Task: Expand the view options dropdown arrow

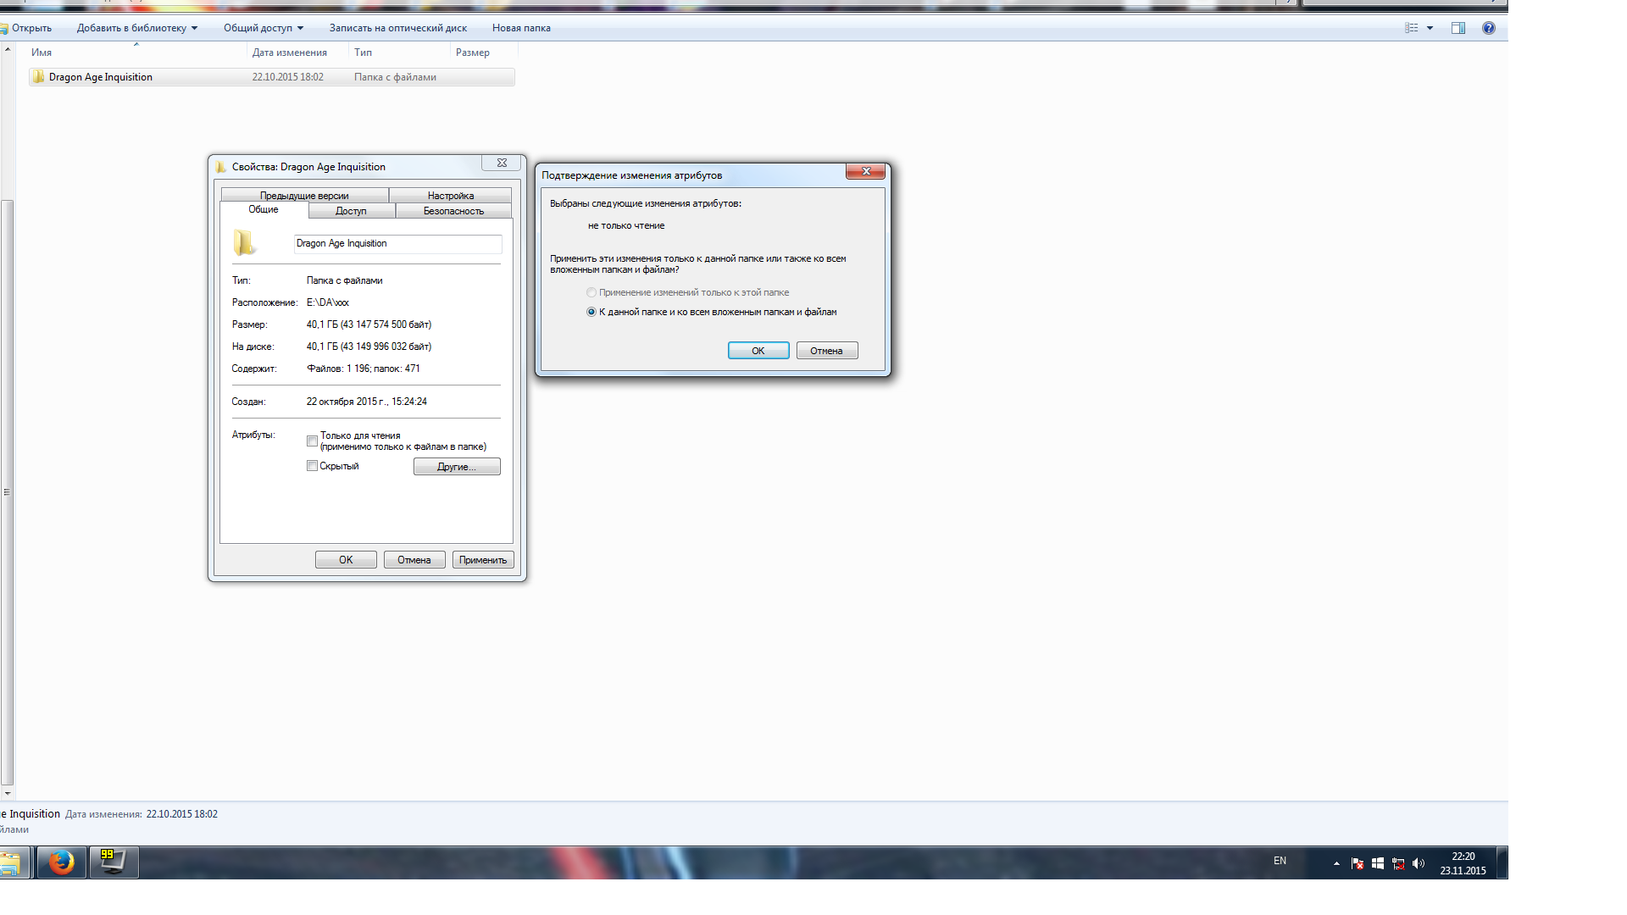Action: pos(1430,28)
